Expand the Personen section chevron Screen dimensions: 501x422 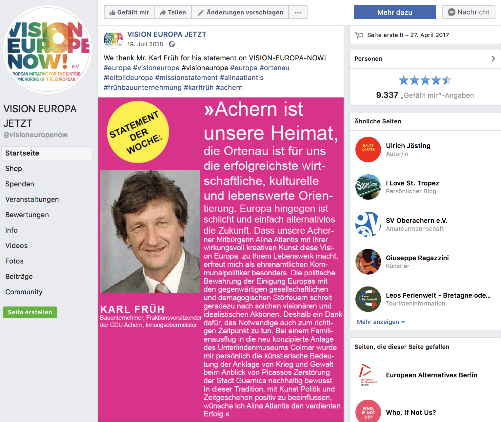point(493,58)
